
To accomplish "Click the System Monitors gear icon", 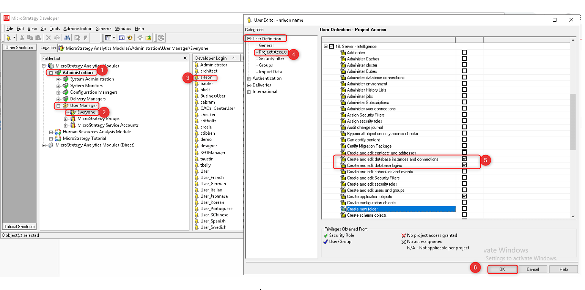I will tap(66, 86).
